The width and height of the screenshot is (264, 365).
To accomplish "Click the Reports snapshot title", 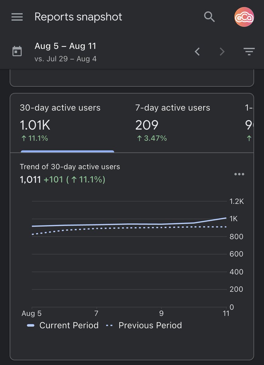I will (x=78, y=17).
